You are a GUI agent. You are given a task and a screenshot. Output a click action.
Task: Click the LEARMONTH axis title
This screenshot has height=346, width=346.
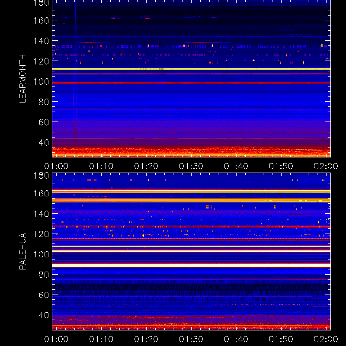coord(22,79)
